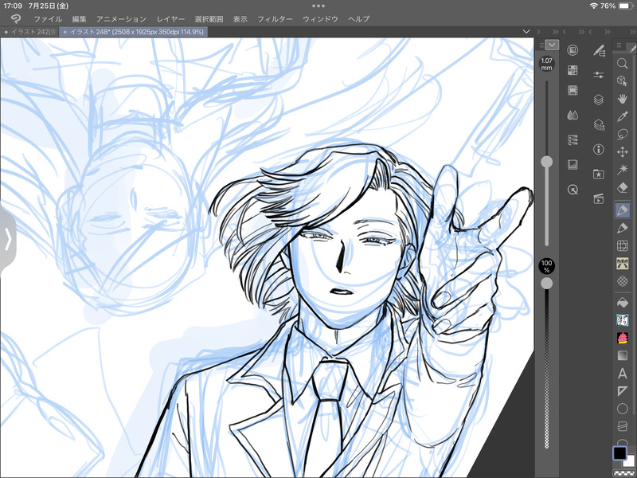The height and width of the screenshot is (478, 637).
Task: Open the Animation cels clapperboard panel icon
Action: point(599,198)
